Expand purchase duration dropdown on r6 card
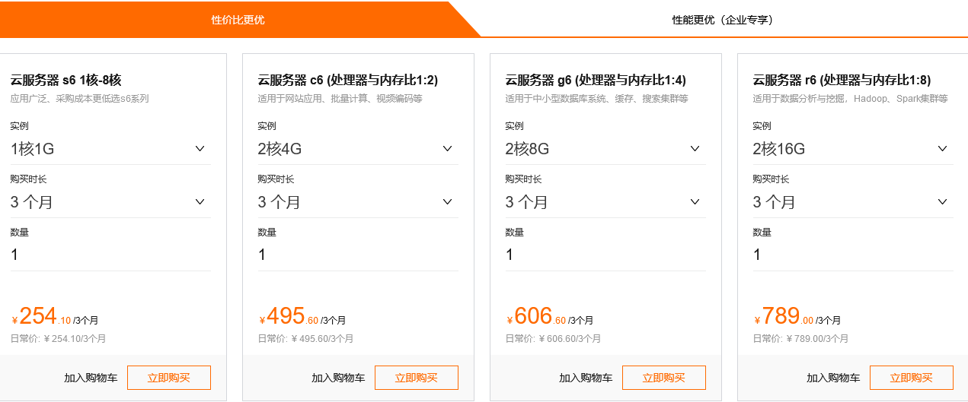This screenshot has height=402, width=968. point(853,202)
